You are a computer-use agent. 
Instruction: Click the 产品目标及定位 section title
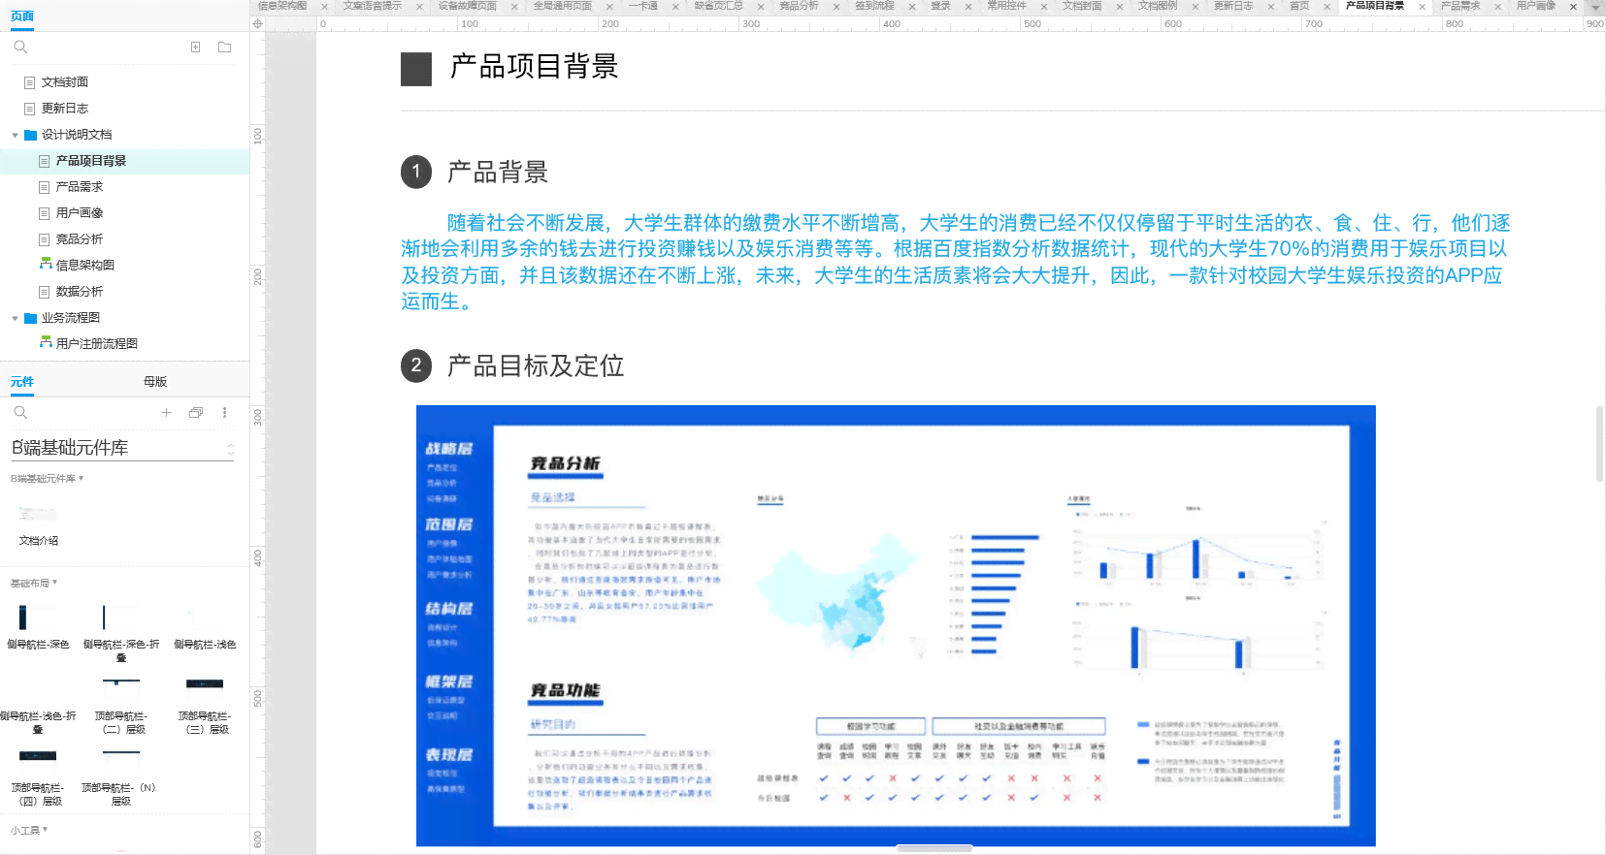(x=536, y=366)
